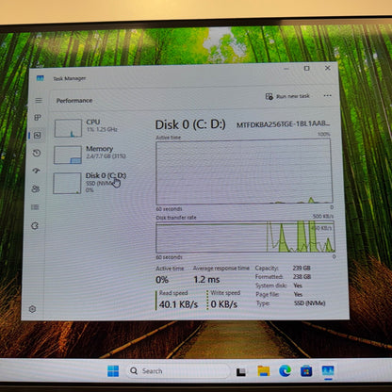The width and height of the screenshot is (392, 392).
Task: Minimize the Task Manager window
Action: click(286, 69)
